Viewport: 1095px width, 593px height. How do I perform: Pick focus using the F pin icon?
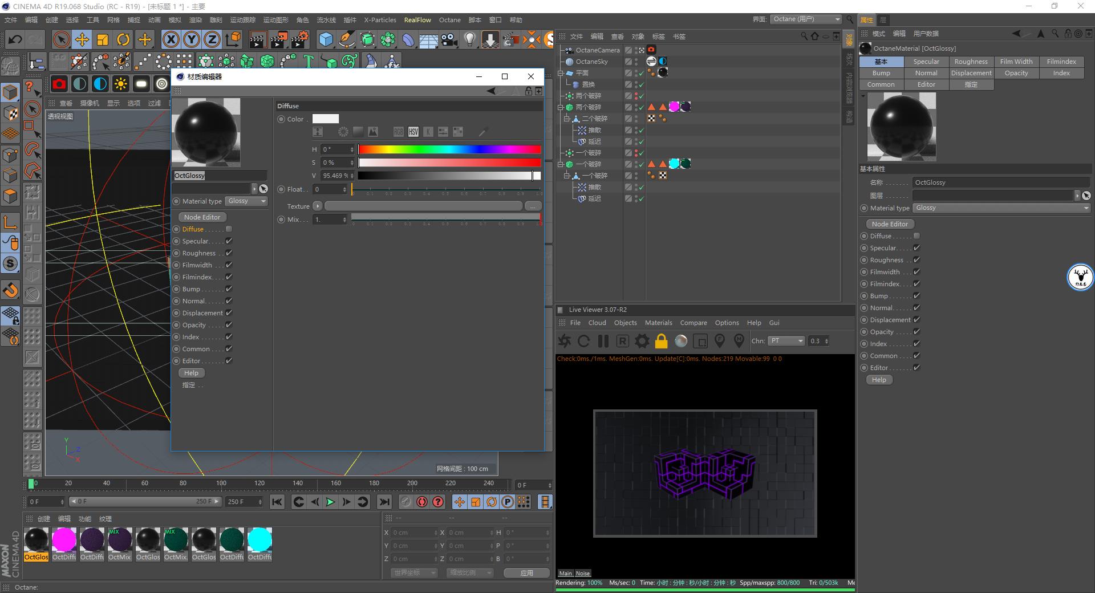click(720, 341)
